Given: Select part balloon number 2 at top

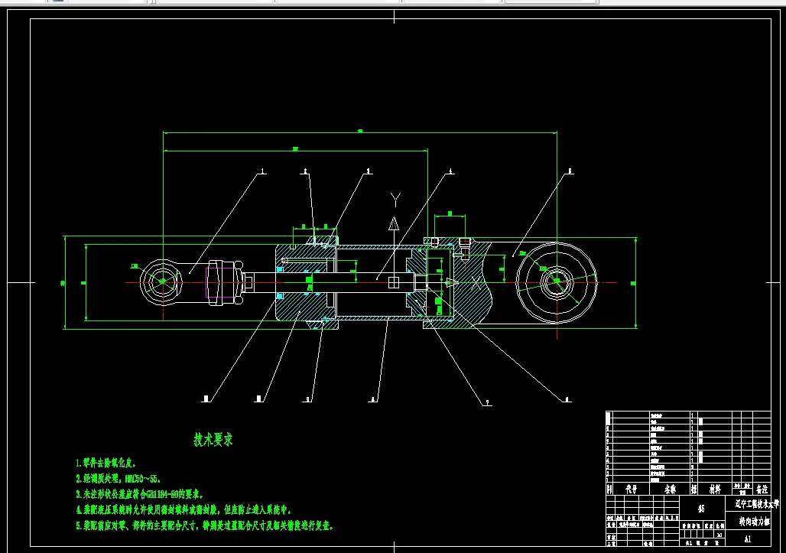Looking at the screenshot, I should click(305, 171).
